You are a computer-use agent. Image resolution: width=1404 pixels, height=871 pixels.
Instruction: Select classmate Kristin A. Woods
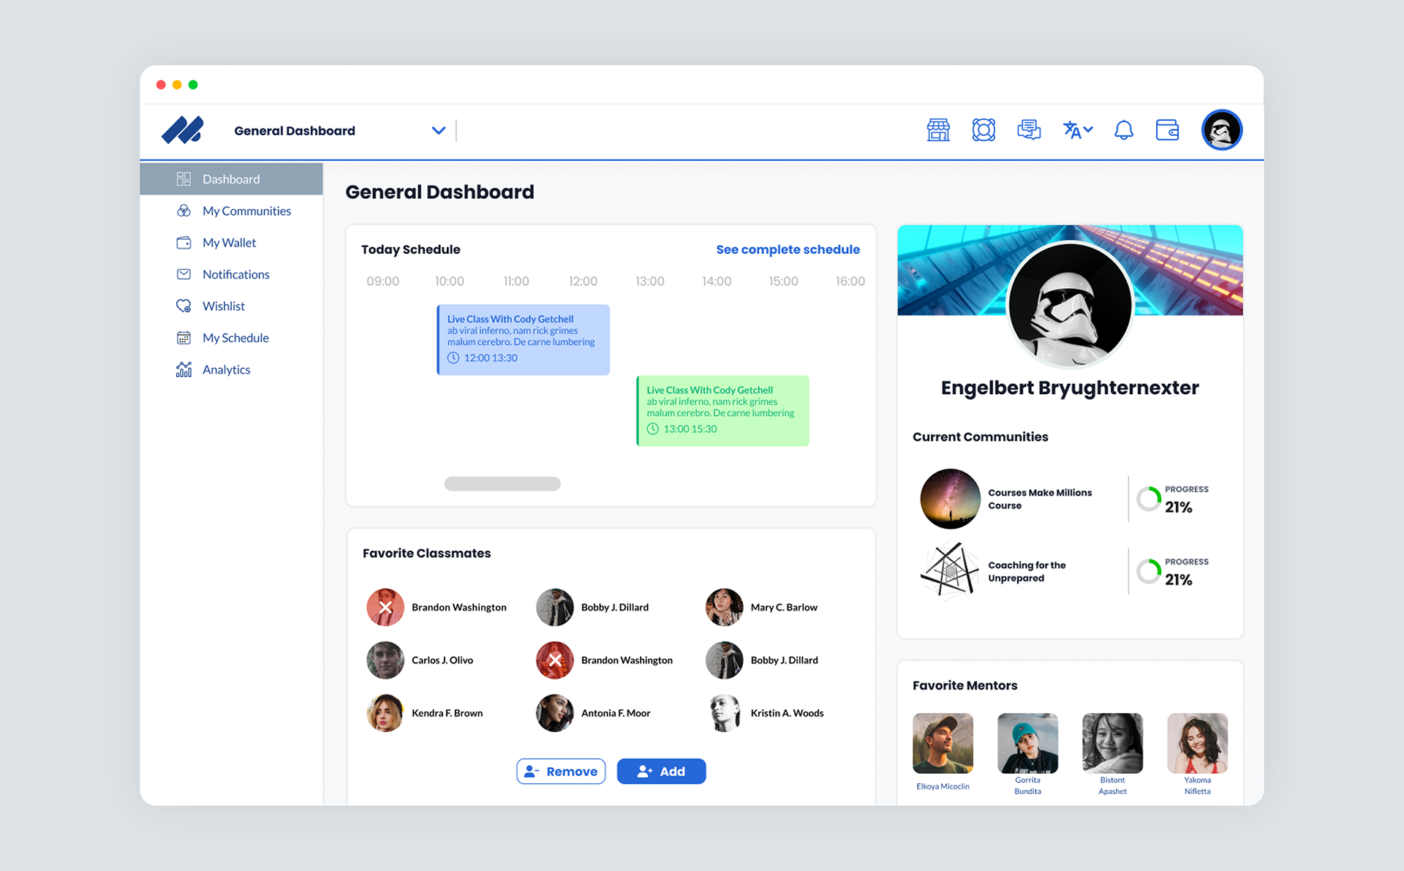pos(764,713)
